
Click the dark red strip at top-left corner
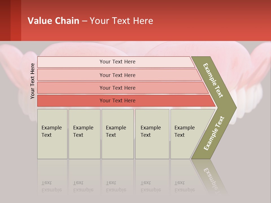point(10,20)
